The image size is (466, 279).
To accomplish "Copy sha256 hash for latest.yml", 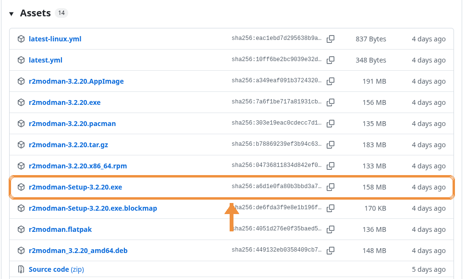I will coord(331,60).
